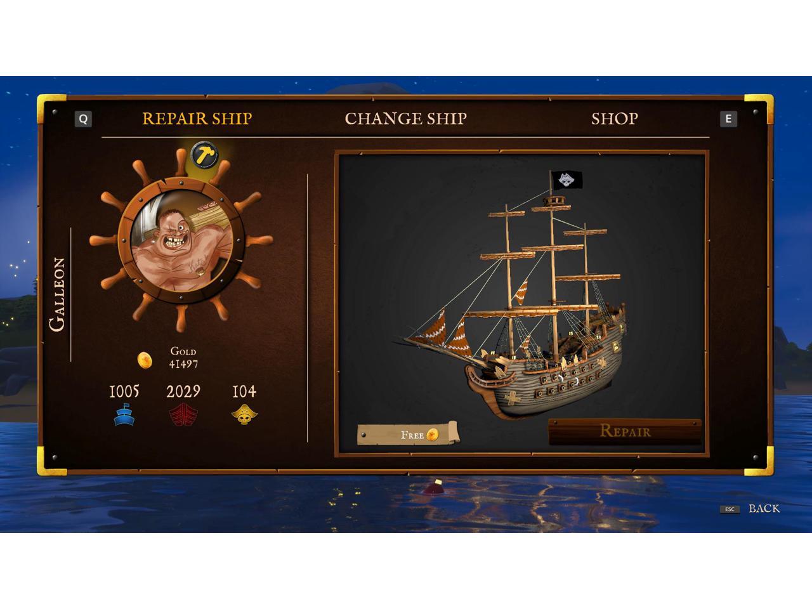Go back using the Back label

(764, 509)
